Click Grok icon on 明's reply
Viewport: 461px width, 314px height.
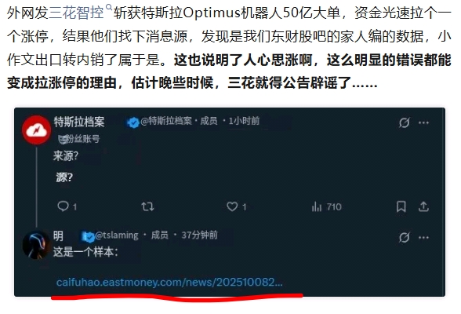point(405,237)
